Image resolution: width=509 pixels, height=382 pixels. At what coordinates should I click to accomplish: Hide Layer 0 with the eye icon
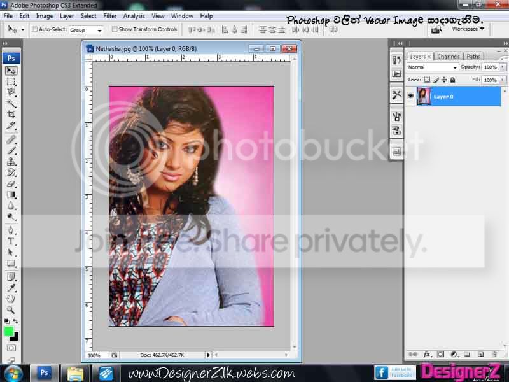click(x=410, y=96)
